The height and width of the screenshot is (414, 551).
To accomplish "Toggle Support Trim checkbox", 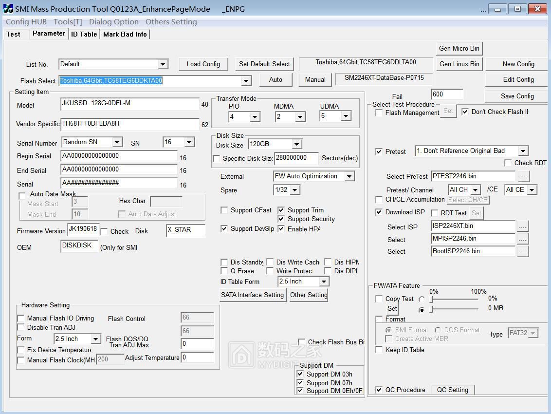I will click(281, 210).
